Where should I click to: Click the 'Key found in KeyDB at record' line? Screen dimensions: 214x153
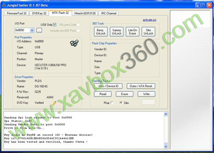(x=48, y=135)
